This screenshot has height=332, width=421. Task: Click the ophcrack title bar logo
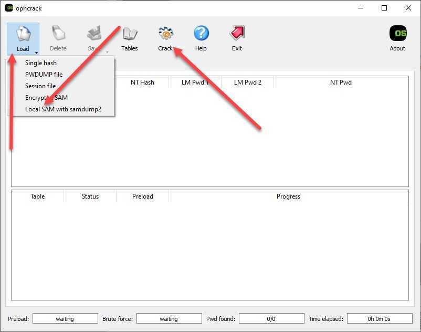(x=9, y=8)
